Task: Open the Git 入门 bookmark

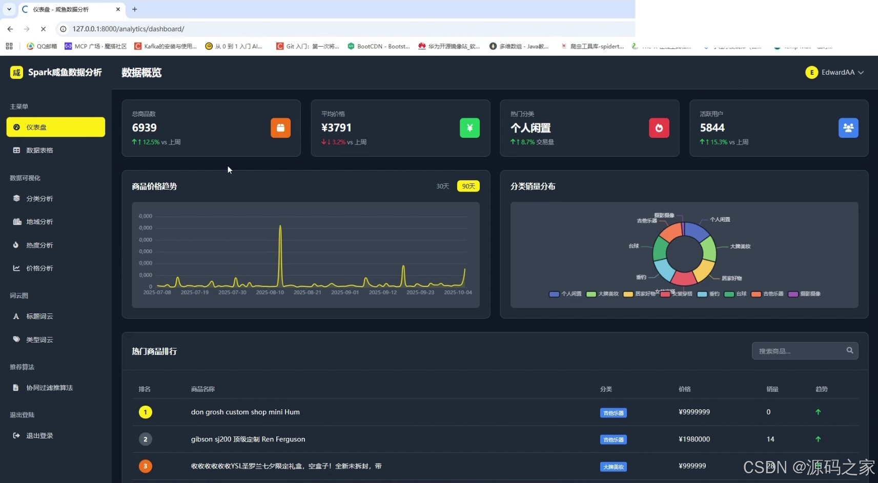Action: [x=308, y=46]
